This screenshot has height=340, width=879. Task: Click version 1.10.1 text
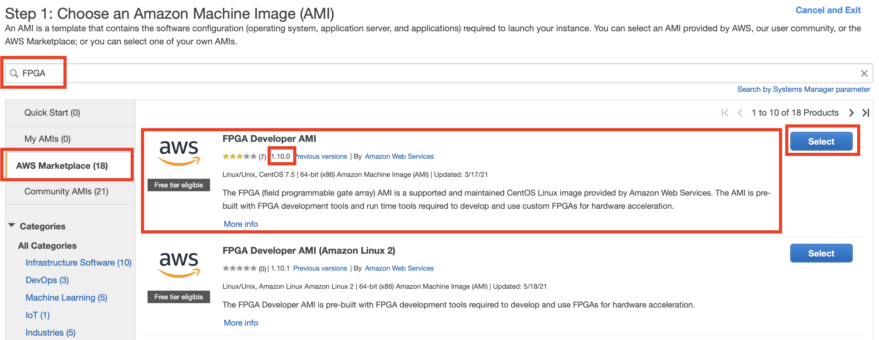pos(280,268)
